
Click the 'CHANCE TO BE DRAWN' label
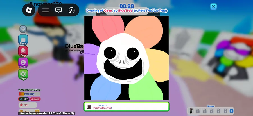click(29, 90)
